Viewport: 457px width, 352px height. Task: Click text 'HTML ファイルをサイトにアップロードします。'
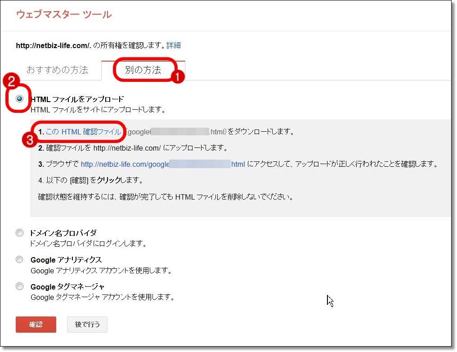[98, 110]
